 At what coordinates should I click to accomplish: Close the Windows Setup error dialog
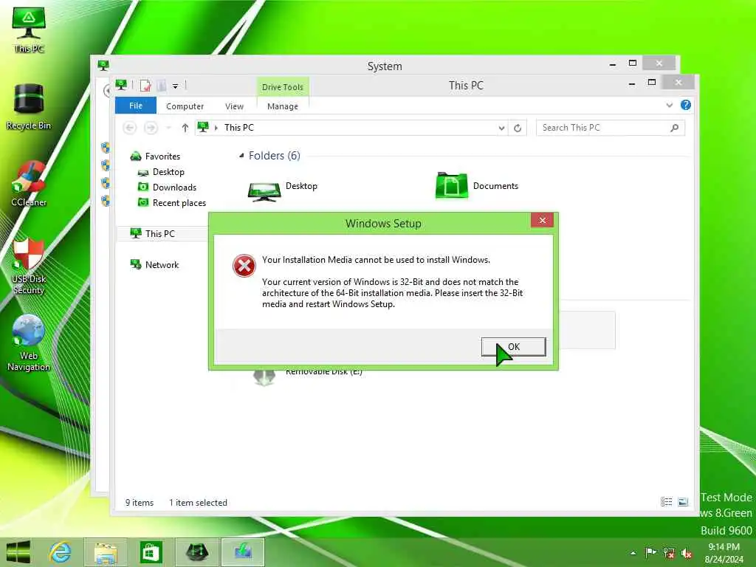coord(542,220)
